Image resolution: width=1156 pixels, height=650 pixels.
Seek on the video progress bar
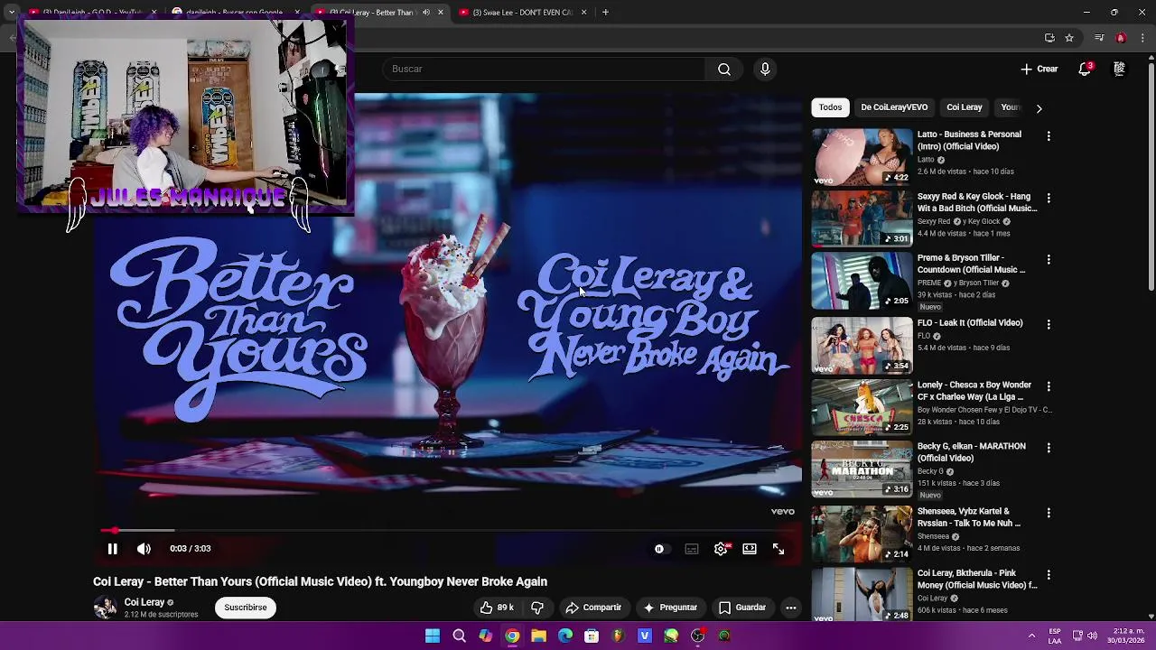pos(447,530)
